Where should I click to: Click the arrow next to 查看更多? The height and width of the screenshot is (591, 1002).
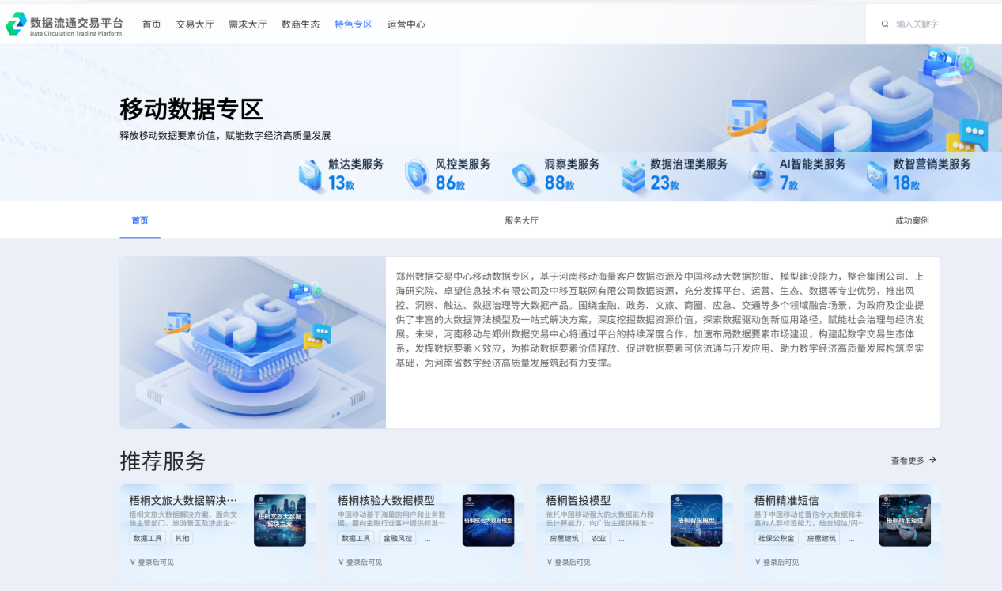932,460
